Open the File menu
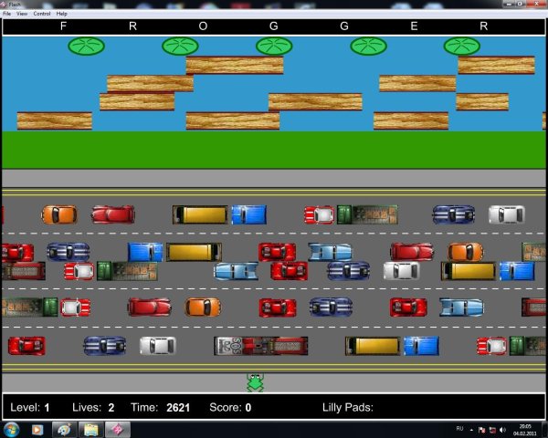Screen dimensions: 548x438 (x=6, y=14)
